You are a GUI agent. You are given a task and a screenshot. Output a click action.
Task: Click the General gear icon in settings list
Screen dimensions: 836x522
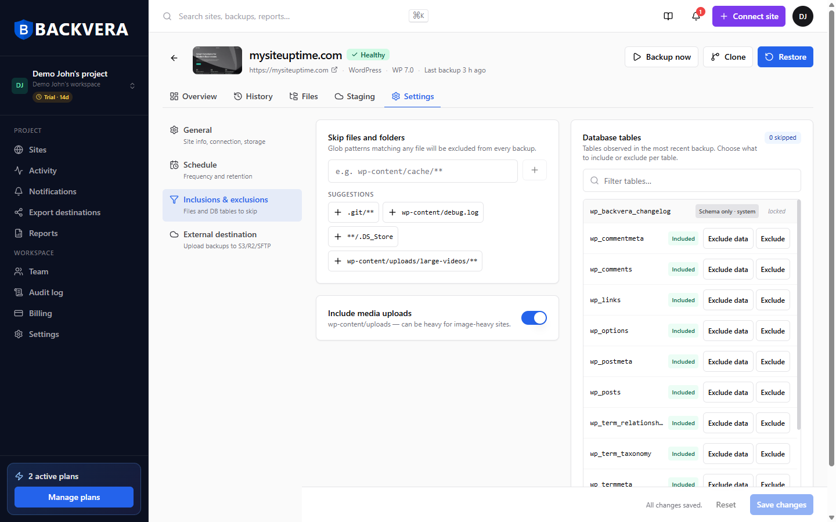click(174, 130)
